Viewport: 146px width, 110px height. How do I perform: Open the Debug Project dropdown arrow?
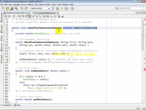click(x=69, y=8)
